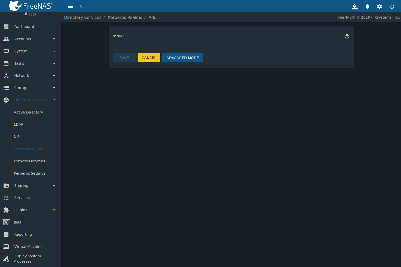Open the theme paint bucket icon

coord(355,6)
